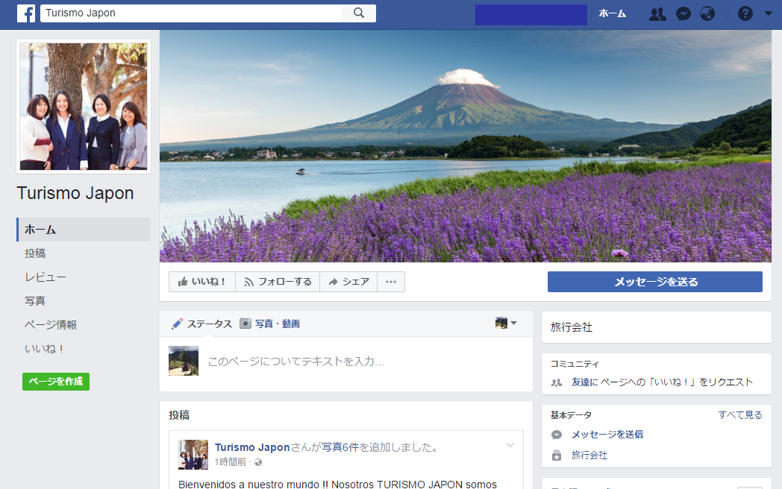Click the 投稿 section heading

pos(179,415)
